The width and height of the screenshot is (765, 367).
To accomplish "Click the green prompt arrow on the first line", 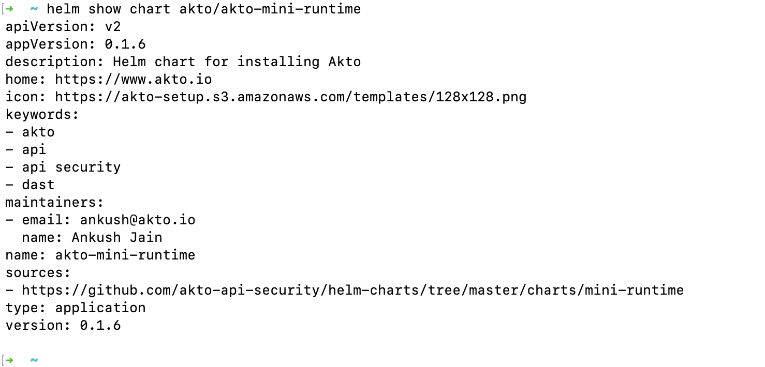I will (9, 9).
